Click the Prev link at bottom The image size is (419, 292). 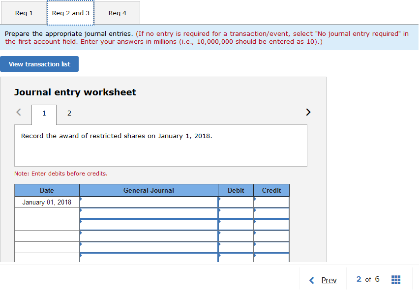coord(329,280)
